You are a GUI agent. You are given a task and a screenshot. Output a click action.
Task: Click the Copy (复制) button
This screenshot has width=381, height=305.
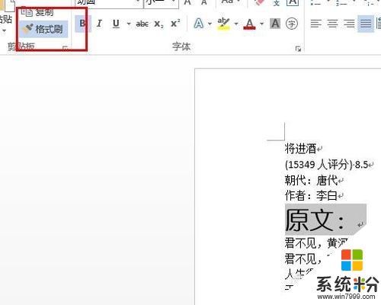click(37, 11)
